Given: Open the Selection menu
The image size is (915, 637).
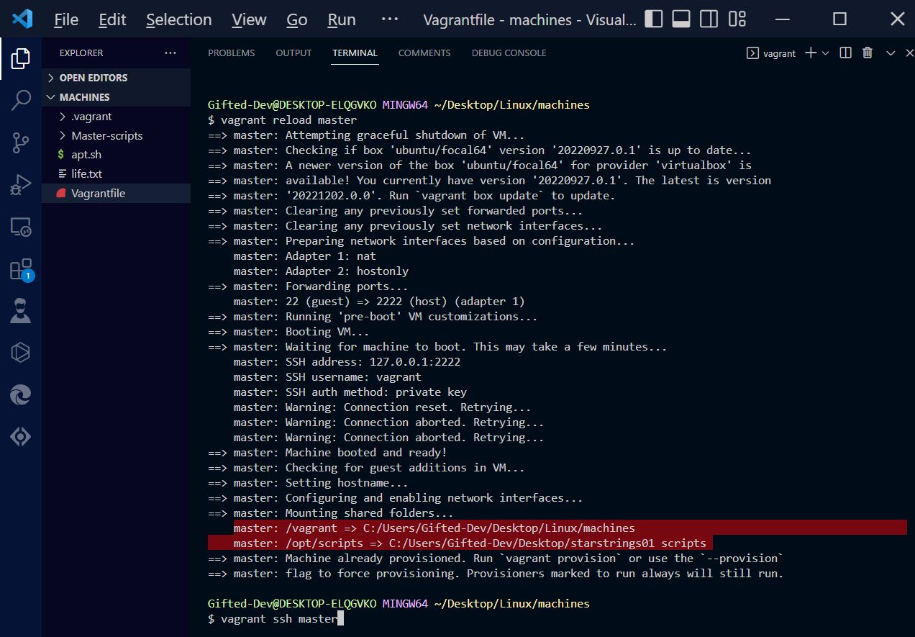Looking at the screenshot, I should (179, 19).
